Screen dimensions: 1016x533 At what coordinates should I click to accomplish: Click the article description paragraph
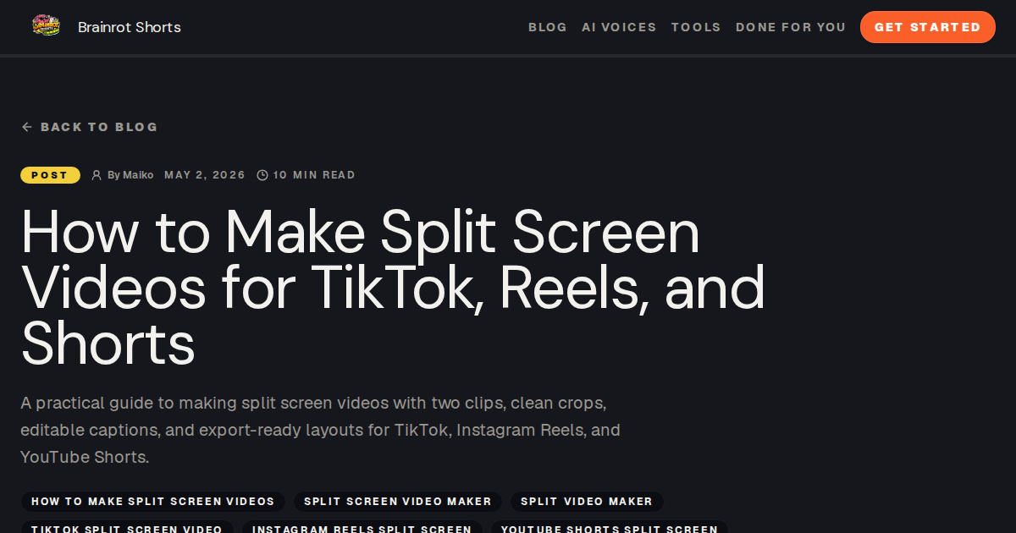tap(320, 430)
